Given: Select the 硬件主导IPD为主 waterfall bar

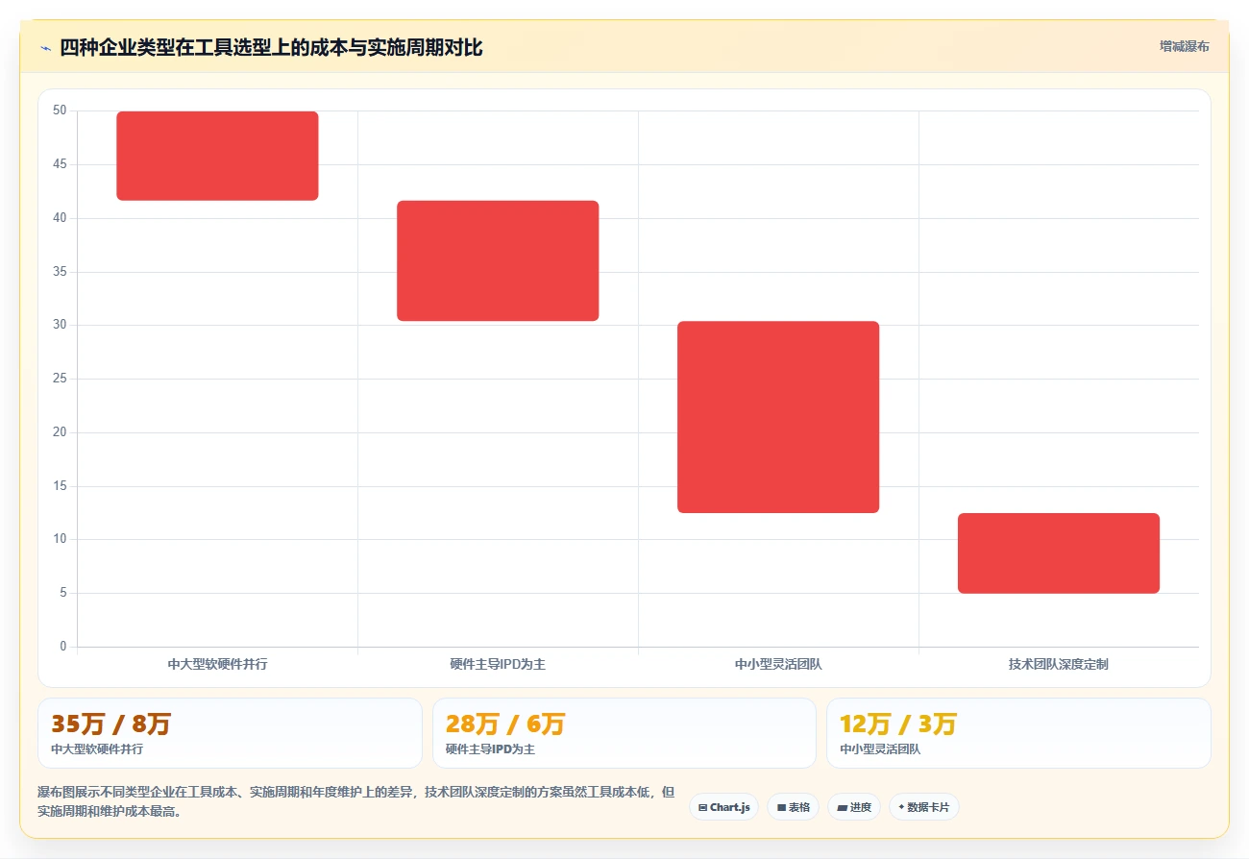Looking at the screenshot, I should (498, 260).
